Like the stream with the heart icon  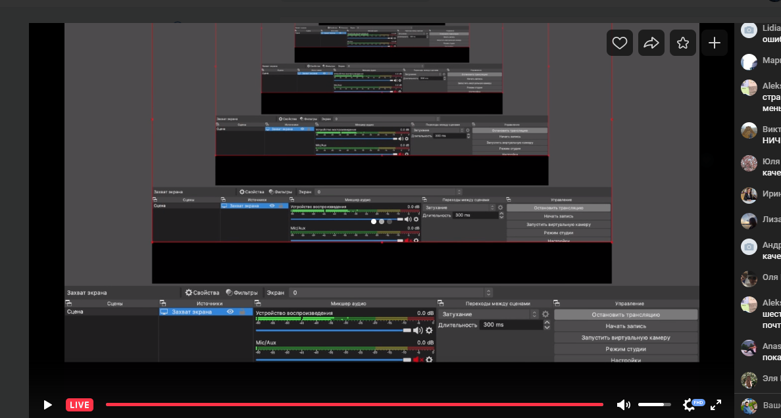point(619,43)
